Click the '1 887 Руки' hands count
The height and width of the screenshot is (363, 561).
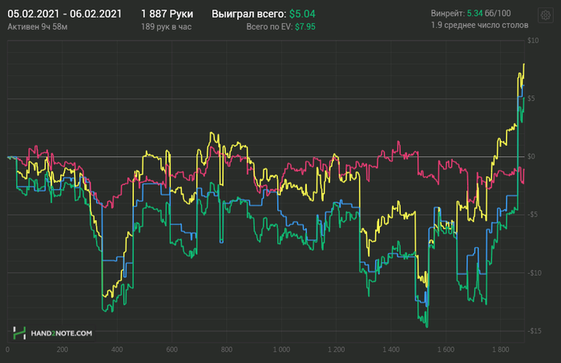click(x=167, y=14)
